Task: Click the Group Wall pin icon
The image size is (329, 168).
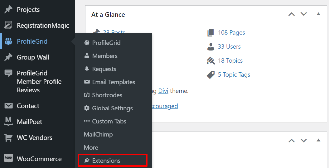Action: [x=8, y=57]
